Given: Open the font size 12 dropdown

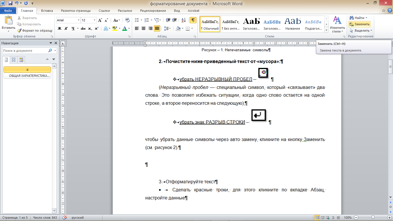Looking at the screenshot, I should coord(95,20).
